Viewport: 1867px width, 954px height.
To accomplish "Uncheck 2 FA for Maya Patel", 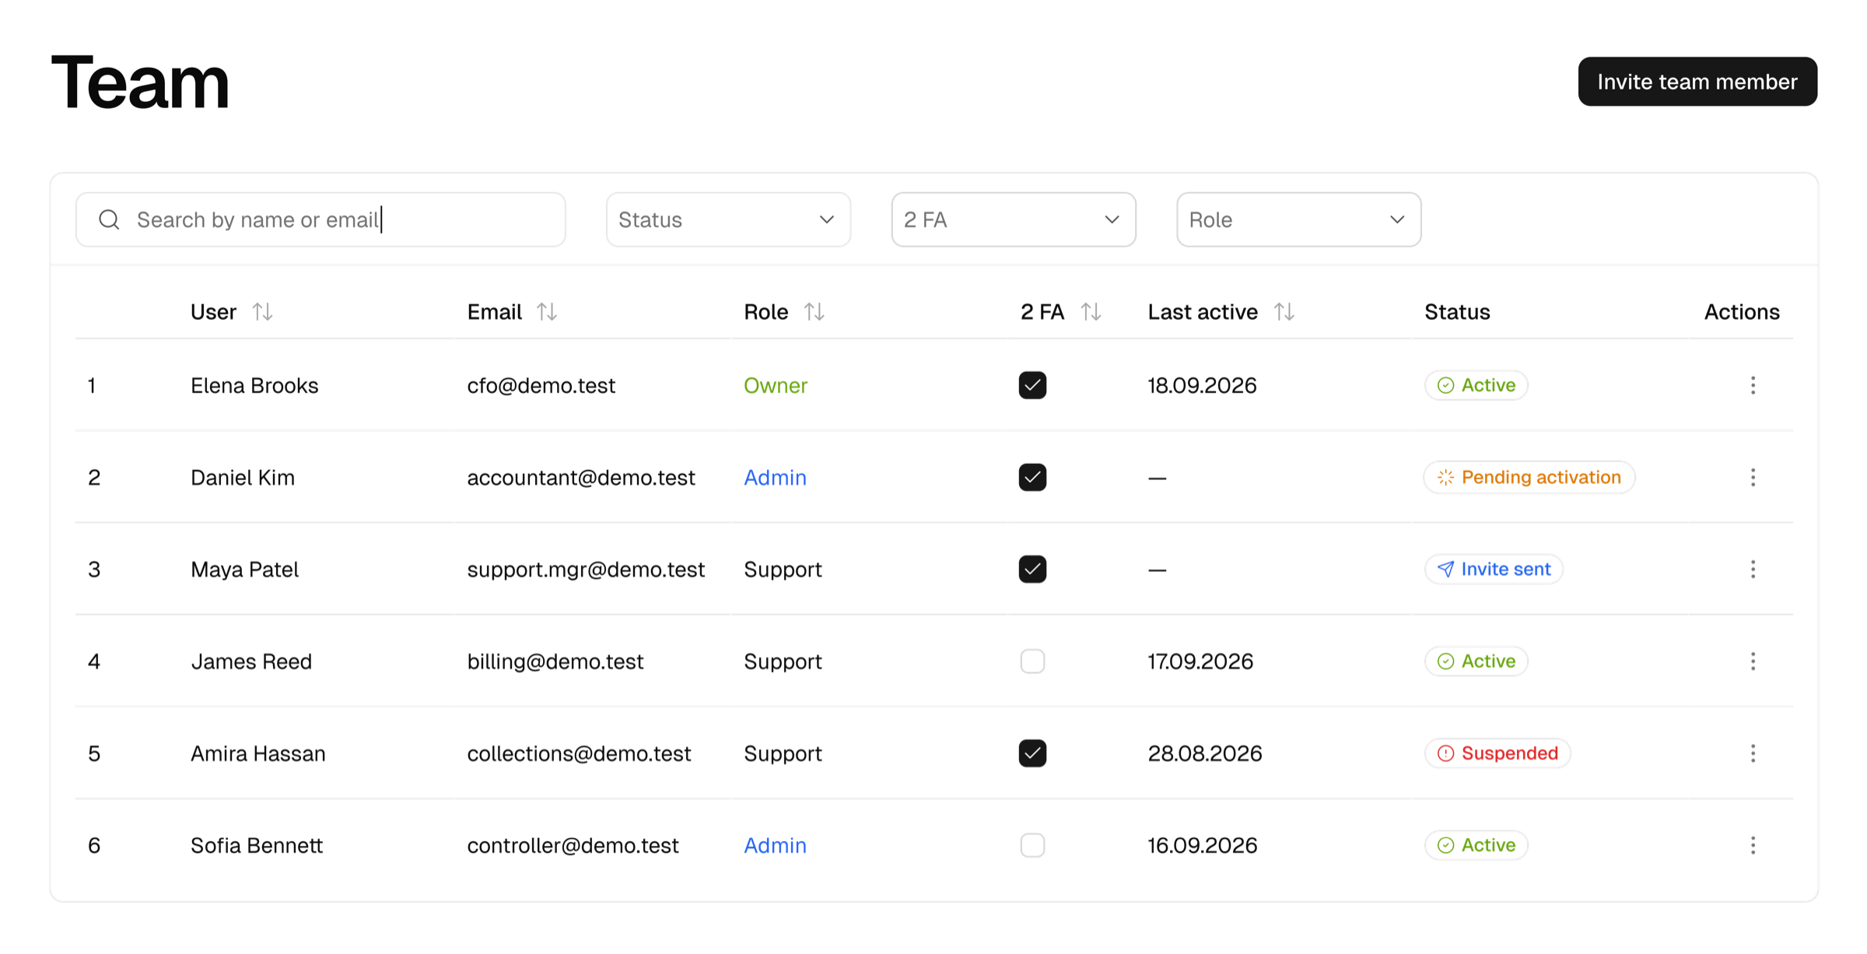I will point(1032,569).
